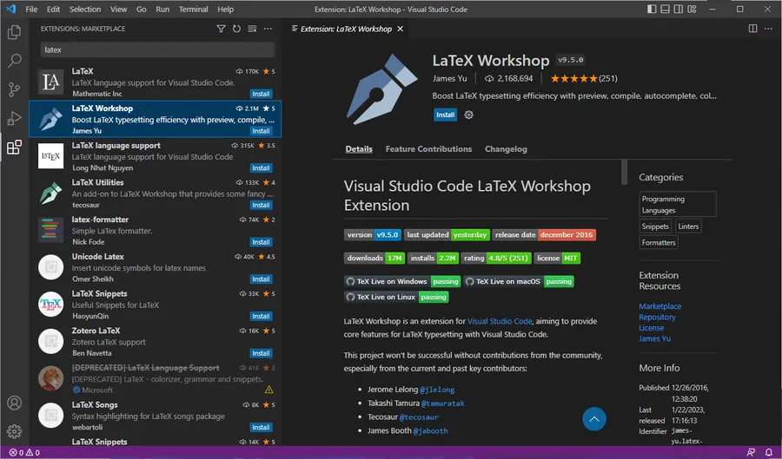The width and height of the screenshot is (782, 459).
Task: Follow the Visual Studio Code hyperlink
Action: (500, 321)
